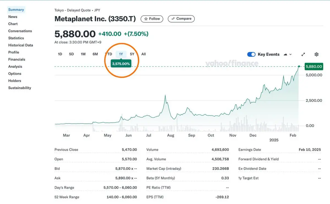
Task: Select the 5D time range
Action: (71, 54)
